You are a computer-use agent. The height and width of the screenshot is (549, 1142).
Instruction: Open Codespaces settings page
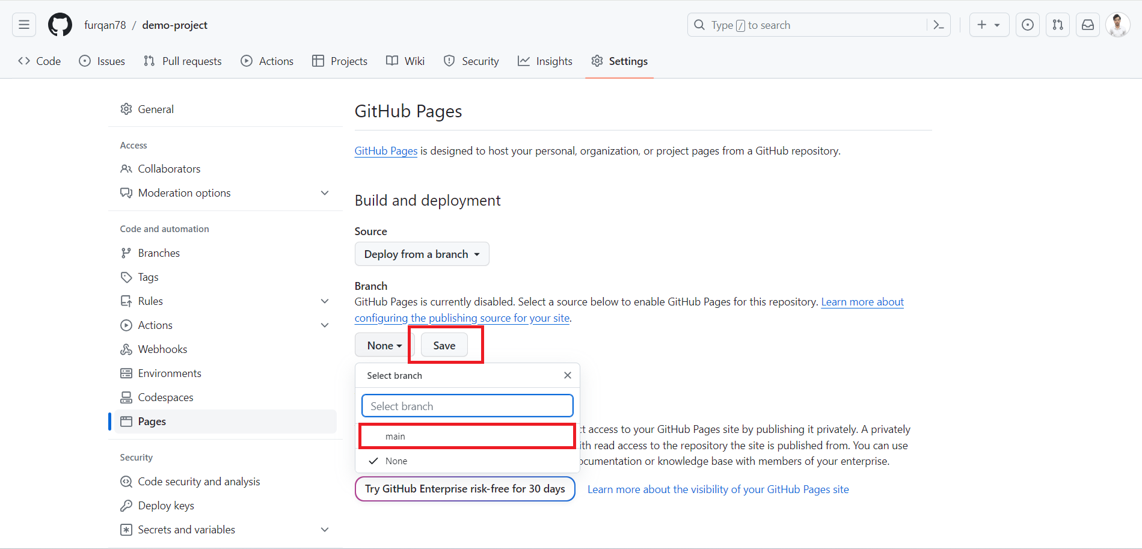tap(226, 397)
